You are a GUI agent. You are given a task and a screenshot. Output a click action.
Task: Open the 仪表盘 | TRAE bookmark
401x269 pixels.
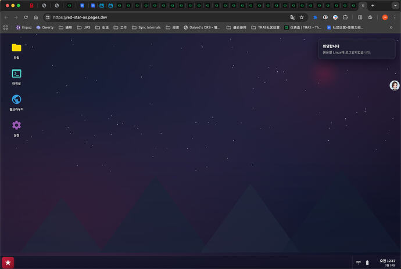[303, 27]
